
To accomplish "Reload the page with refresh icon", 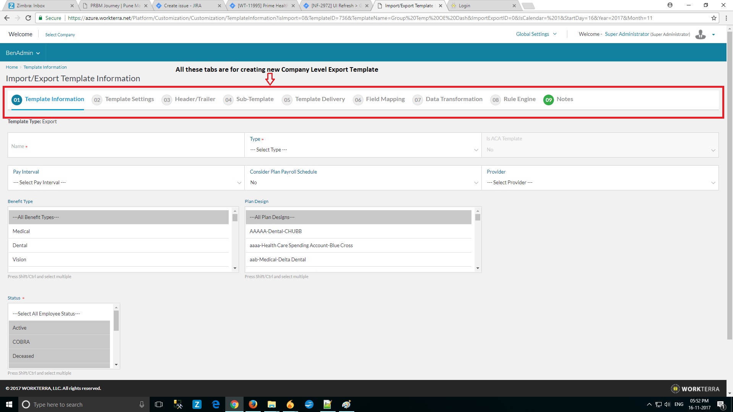I will click(x=28, y=18).
